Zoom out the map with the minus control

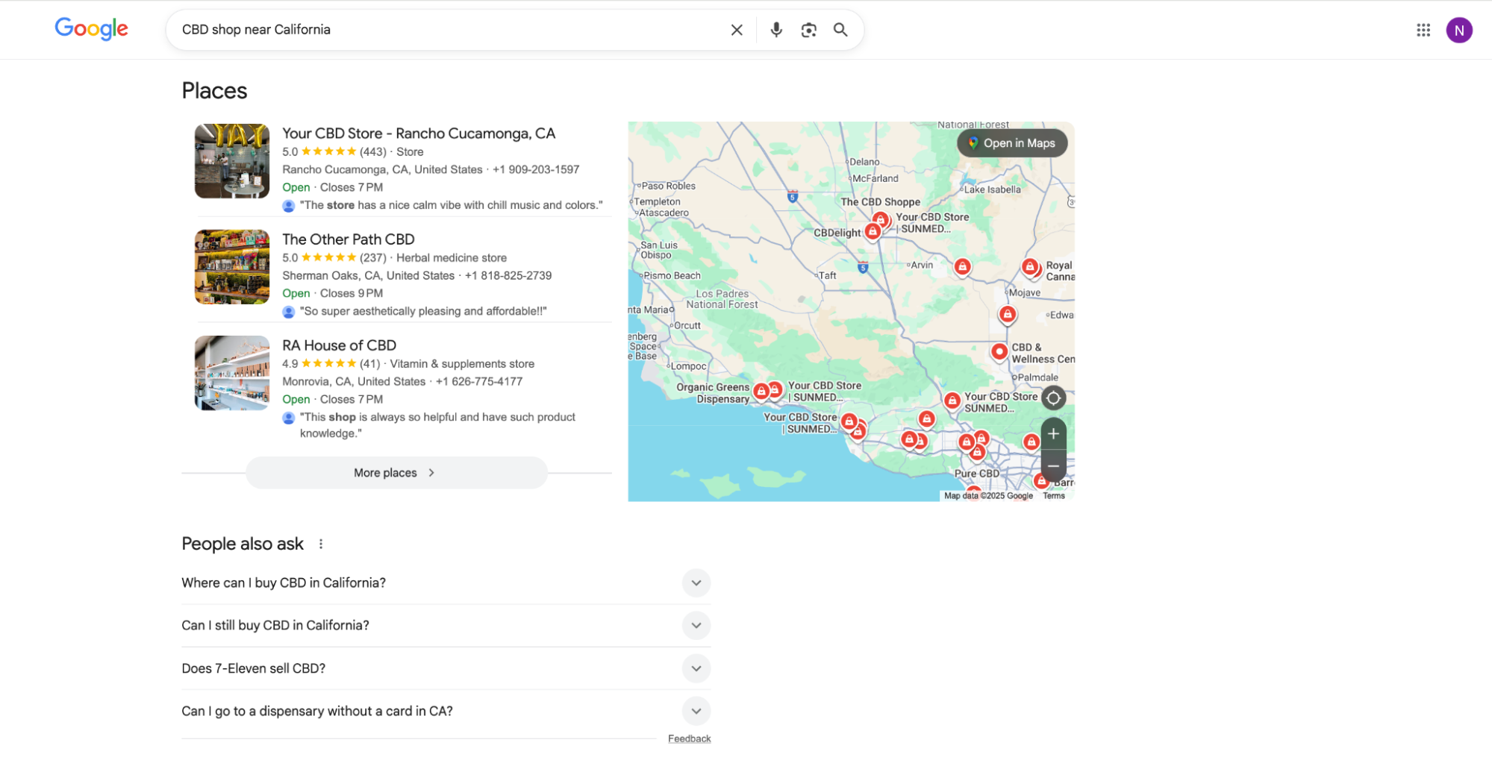pyautogui.click(x=1053, y=465)
